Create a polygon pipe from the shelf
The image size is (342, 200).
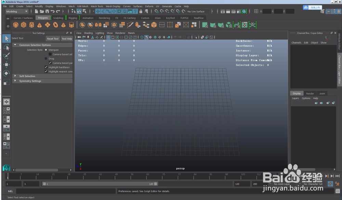click(71, 25)
